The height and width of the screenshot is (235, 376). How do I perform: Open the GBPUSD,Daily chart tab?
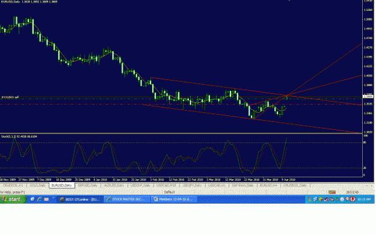click(88, 185)
